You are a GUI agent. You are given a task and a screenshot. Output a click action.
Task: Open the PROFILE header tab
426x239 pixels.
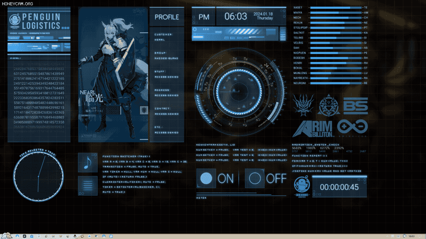[x=166, y=17]
